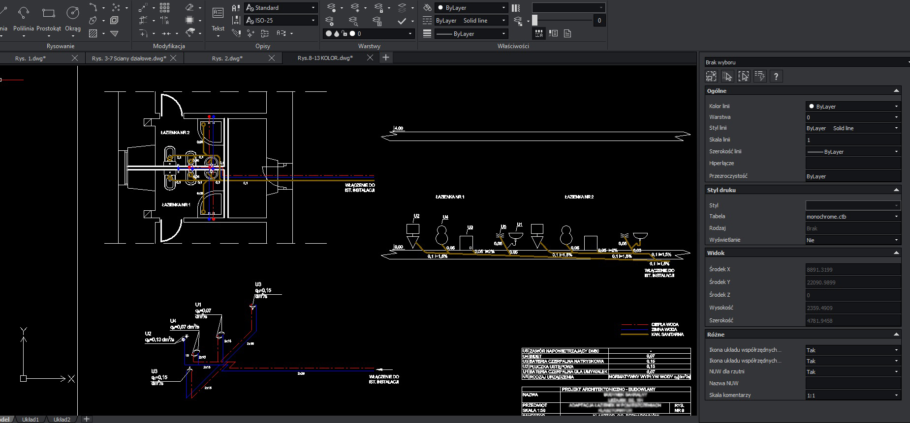Add a new drawing tab with plus
This screenshot has width=910, height=423.
click(x=386, y=58)
